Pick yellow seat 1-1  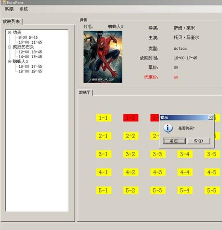point(104,118)
